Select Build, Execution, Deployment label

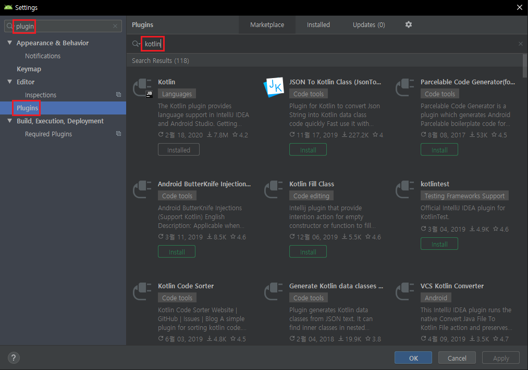click(60, 121)
